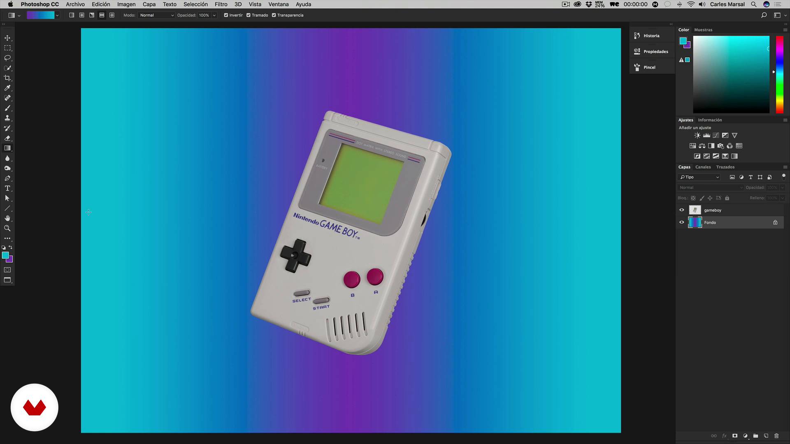Select the Quick Selection tool
This screenshot has height=444, width=790.
[x=7, y=68]
